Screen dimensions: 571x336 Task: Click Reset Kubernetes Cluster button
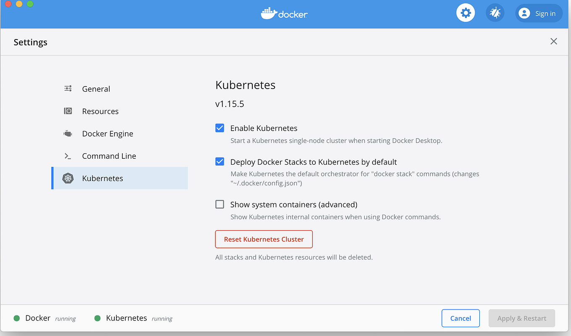[x=264, y=239]
